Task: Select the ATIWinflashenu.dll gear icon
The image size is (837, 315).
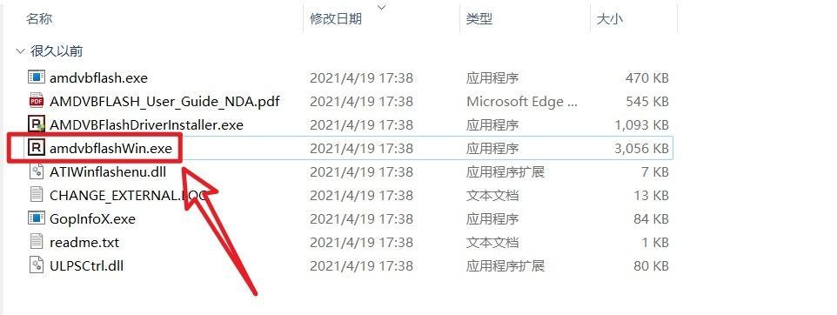Action: click(36, 171)
